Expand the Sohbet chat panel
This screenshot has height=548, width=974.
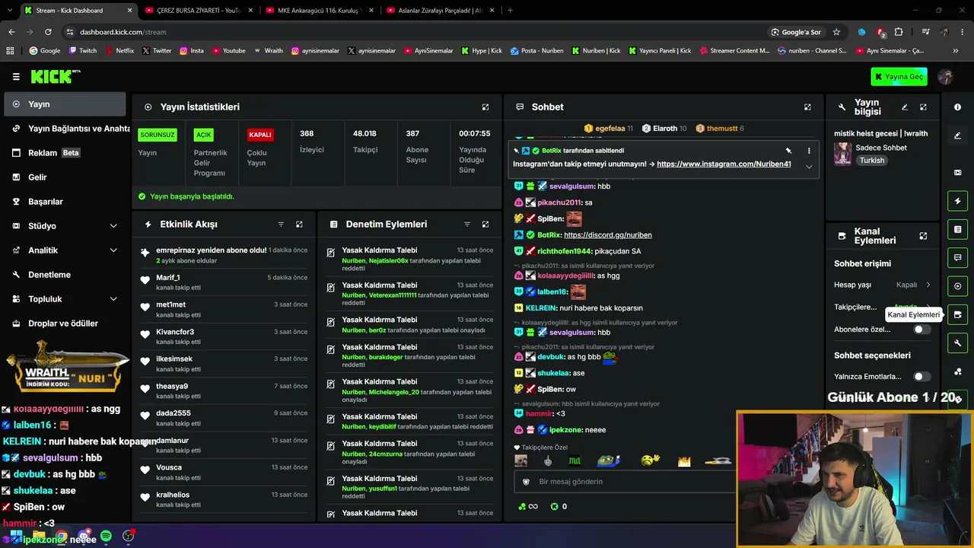pyautogui.click(x=807, y=107)
